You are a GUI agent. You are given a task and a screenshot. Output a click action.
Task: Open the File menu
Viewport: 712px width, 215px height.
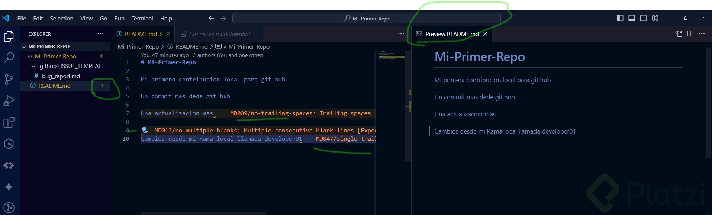click(22, 18)
